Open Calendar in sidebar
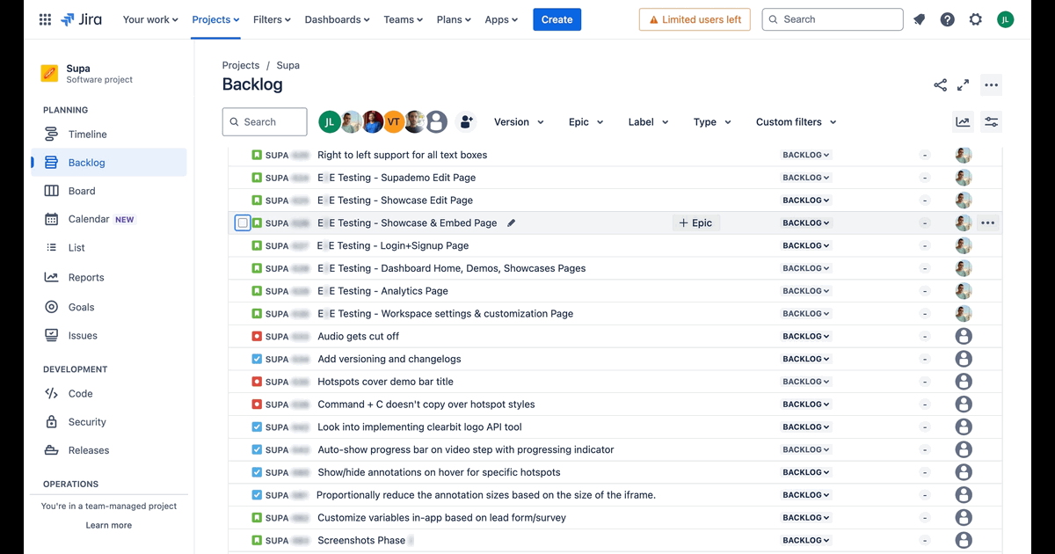 click(109, 219)
